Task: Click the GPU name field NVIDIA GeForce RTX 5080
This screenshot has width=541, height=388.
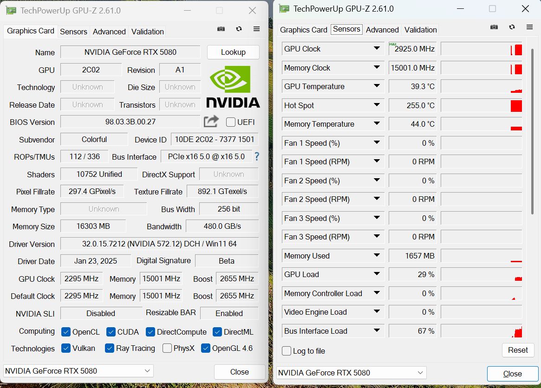Action: (x=130, y=52)
